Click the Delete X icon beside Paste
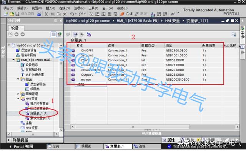 coord(65,14)
